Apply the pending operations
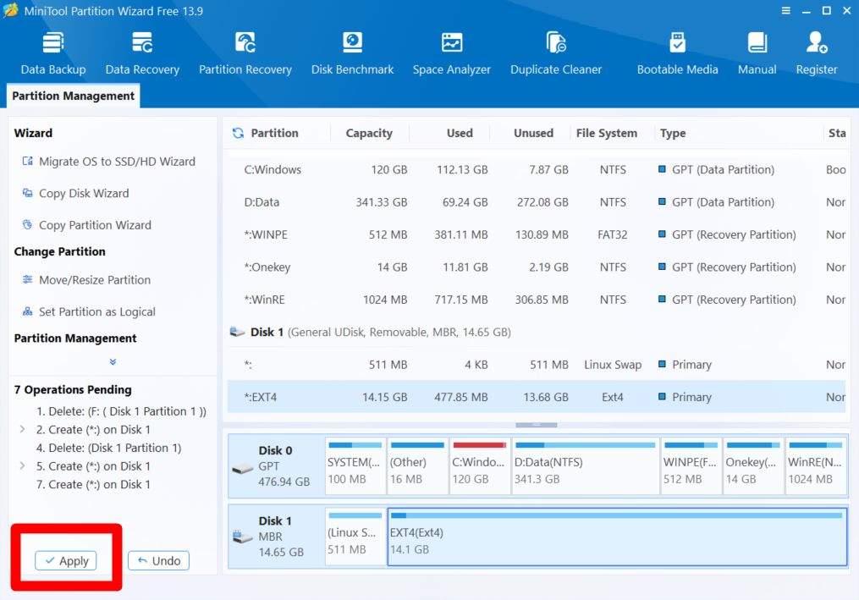 coord(66,560)
